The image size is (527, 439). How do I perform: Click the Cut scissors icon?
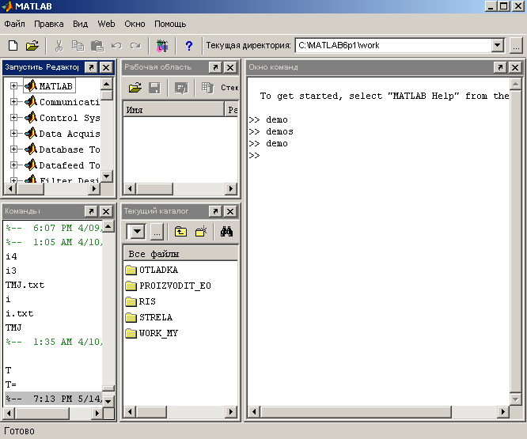pyautogui.click(x=59, y=46)
